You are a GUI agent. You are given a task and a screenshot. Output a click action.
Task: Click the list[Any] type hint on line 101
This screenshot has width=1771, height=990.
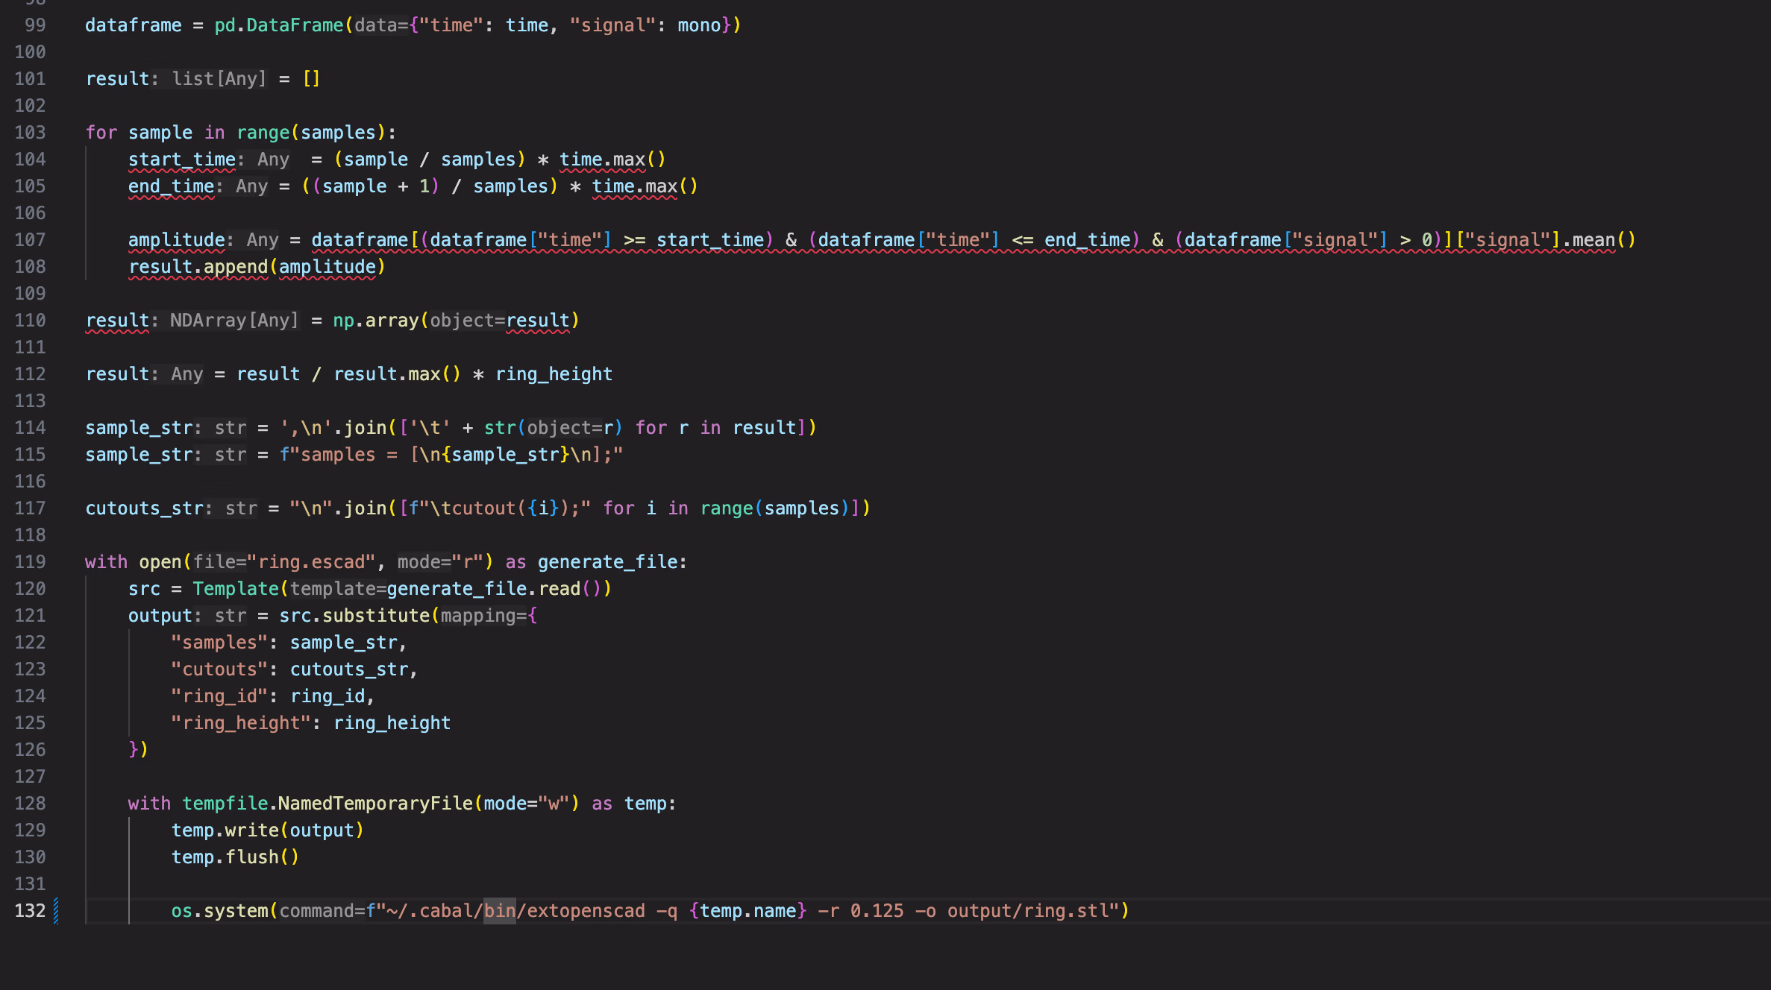click(x=219, y=78)
